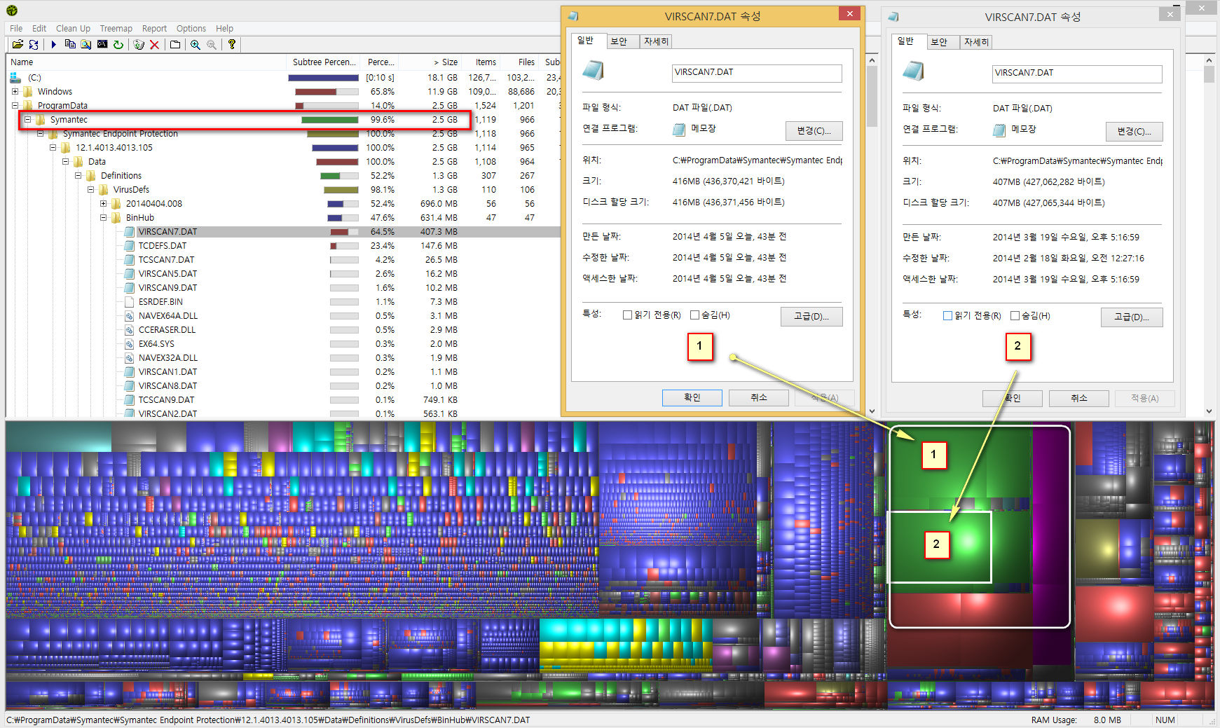The width and height of the screenshot is (1220, 728).
Task: Click the file icon beside EX64.SYS
Action: pyautogui.click(x=129, y=343)
